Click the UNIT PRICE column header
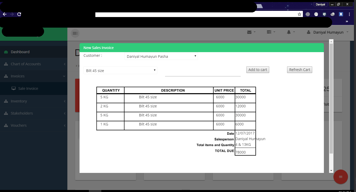The width and height of the screenshot is (356, 192). (x=224, y=90)
